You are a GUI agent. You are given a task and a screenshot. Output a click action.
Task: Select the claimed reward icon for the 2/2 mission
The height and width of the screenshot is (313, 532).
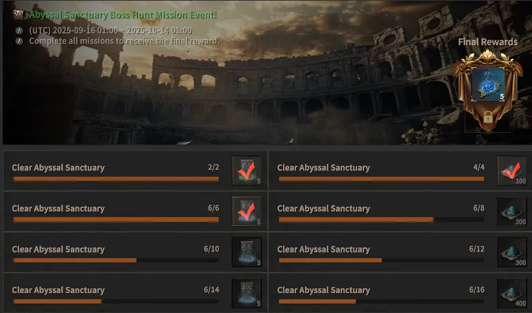pyautogui.click(x=247, y=171)
